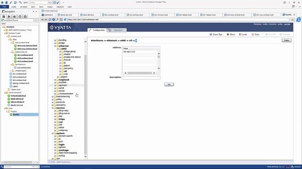Click the fifth gear icon in Navigation panel tabs

click(x=25, y=17)
